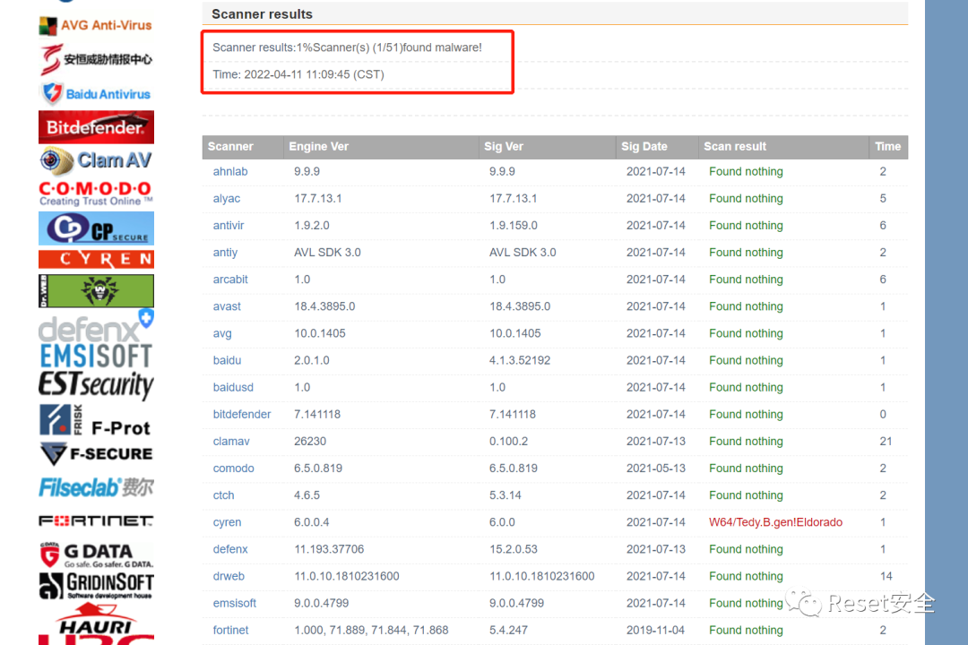Viewport: 968px width, 645px height.
Task: Open the clamav scanner link
Action: (x=231, y=442)
